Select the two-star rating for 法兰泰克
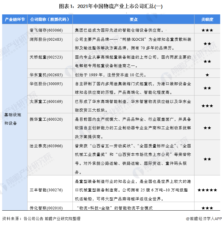Screen dimensions: 222x225 (207, 159)
